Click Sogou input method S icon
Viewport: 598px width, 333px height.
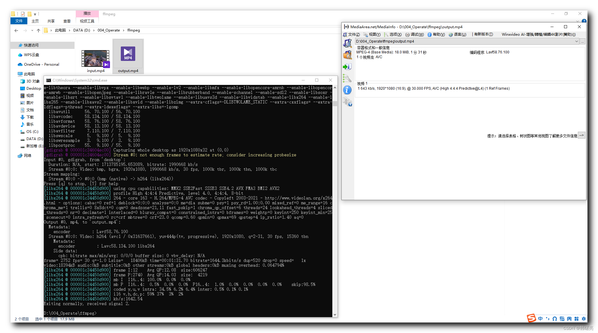[531, 318]
